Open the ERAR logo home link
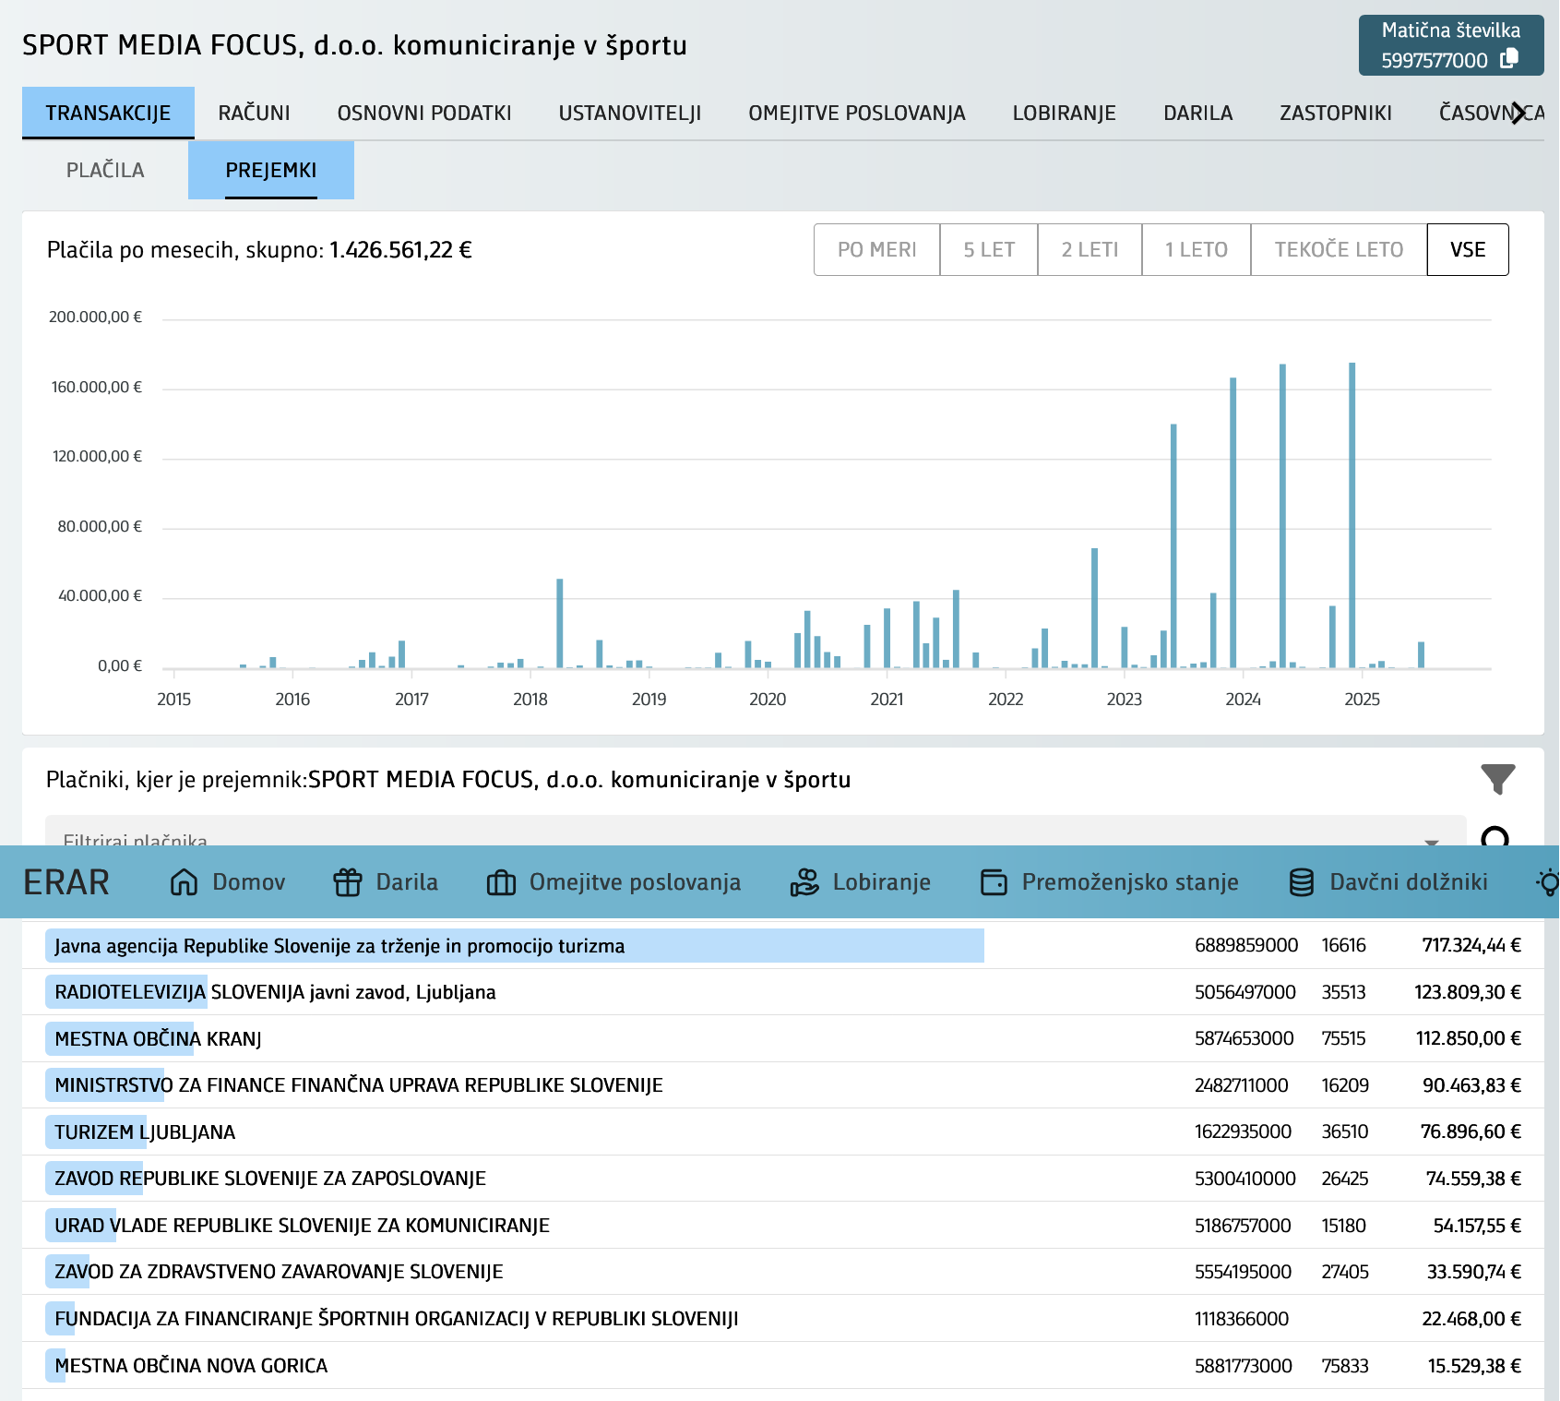 coord(66,882)
